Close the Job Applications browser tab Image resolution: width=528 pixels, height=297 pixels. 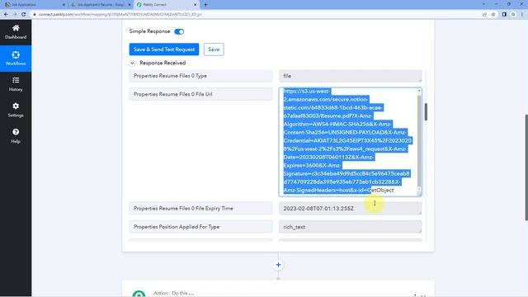(64, 5)
